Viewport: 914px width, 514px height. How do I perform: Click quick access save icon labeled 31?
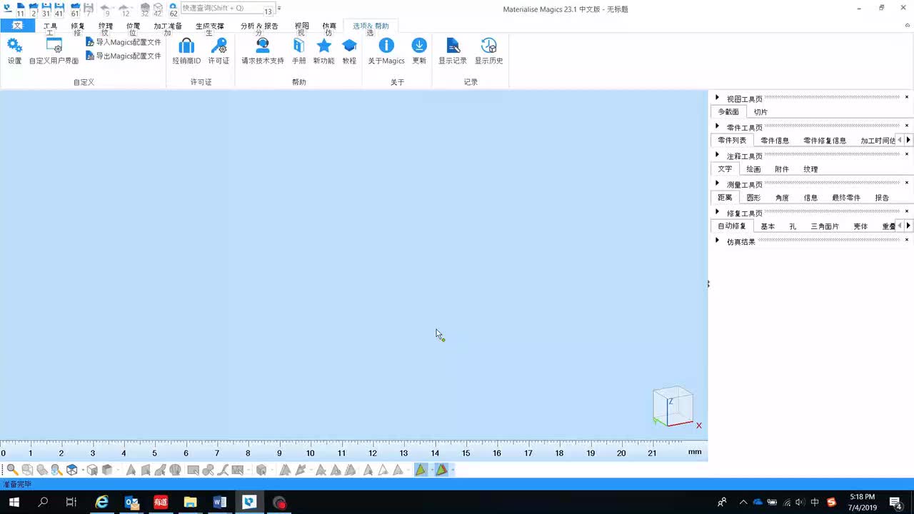click(46, 9)
